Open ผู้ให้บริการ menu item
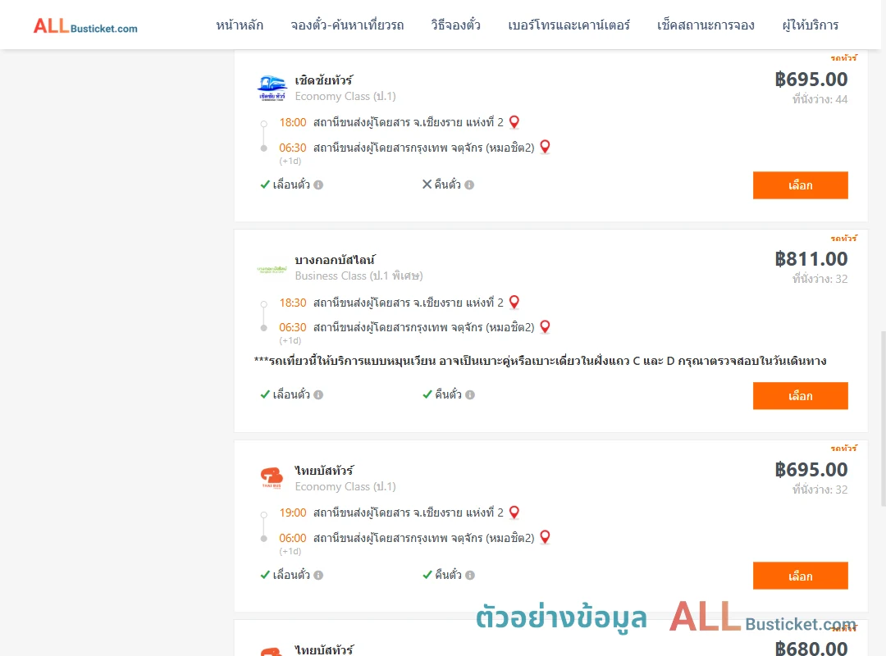This screenshot has width=886, height=656. [811, 25]
